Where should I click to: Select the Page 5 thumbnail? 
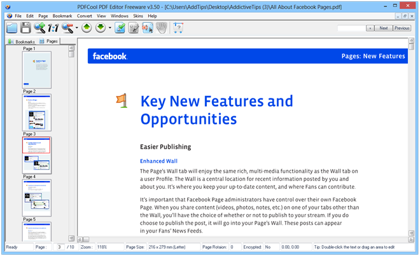(37, 232)
